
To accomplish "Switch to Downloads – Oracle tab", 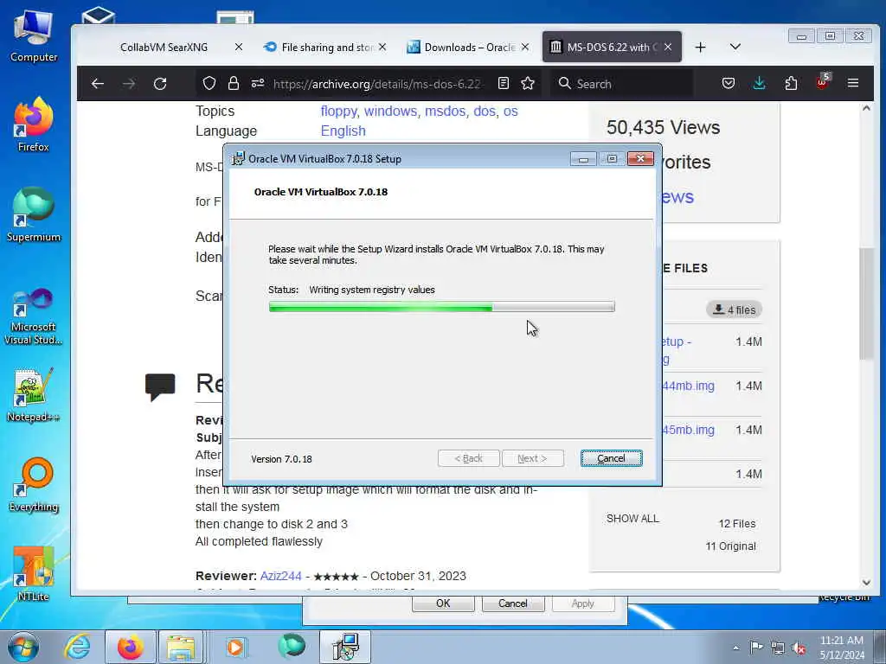I will 469,47.
